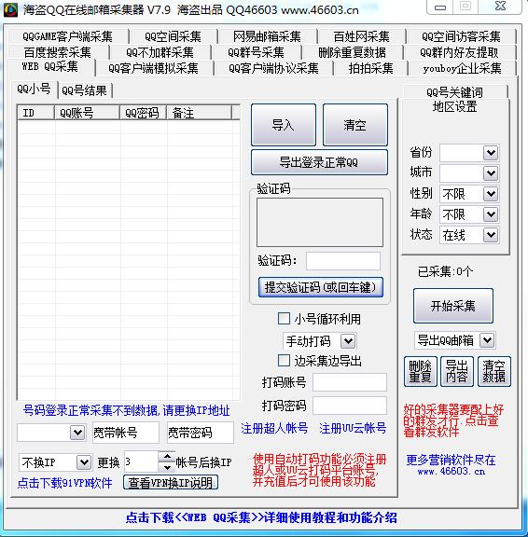The width and height of the screenshot is (528, 537).
Task: Open QQ空间访客采集 tab
Action: pyautogui.click(x=461, y=36)
